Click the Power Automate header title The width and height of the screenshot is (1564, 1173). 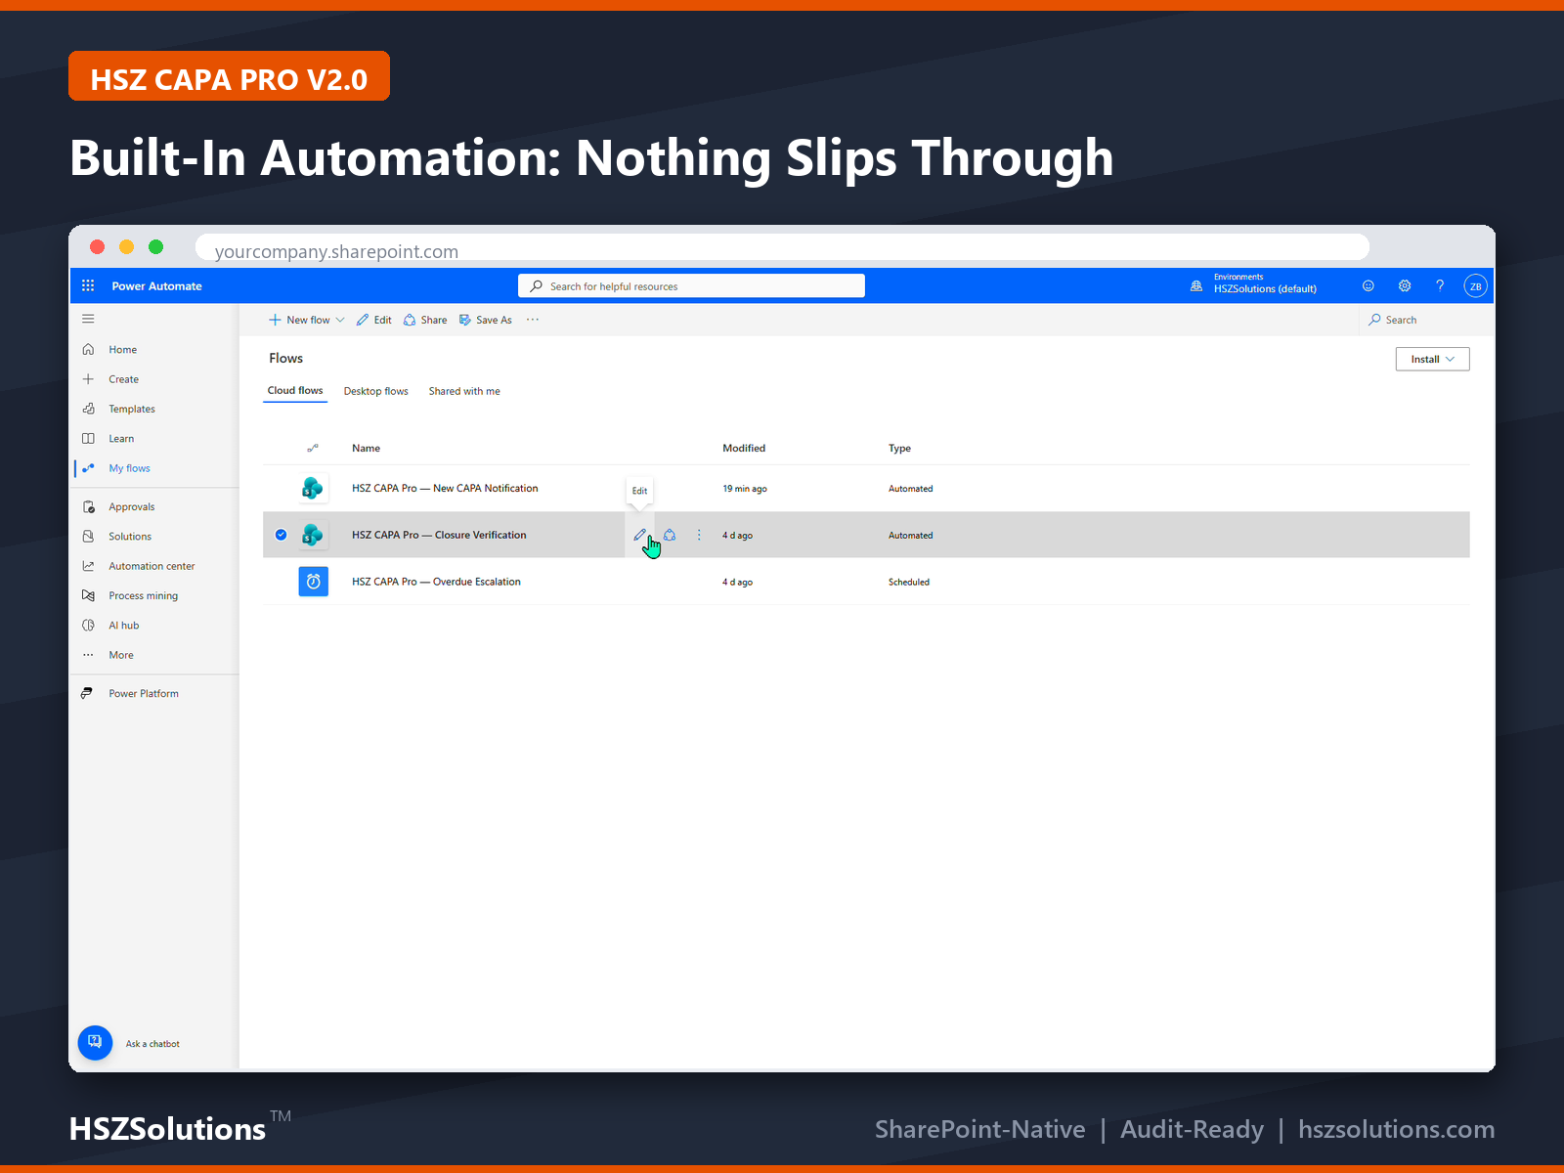click(x=156, y=285)
